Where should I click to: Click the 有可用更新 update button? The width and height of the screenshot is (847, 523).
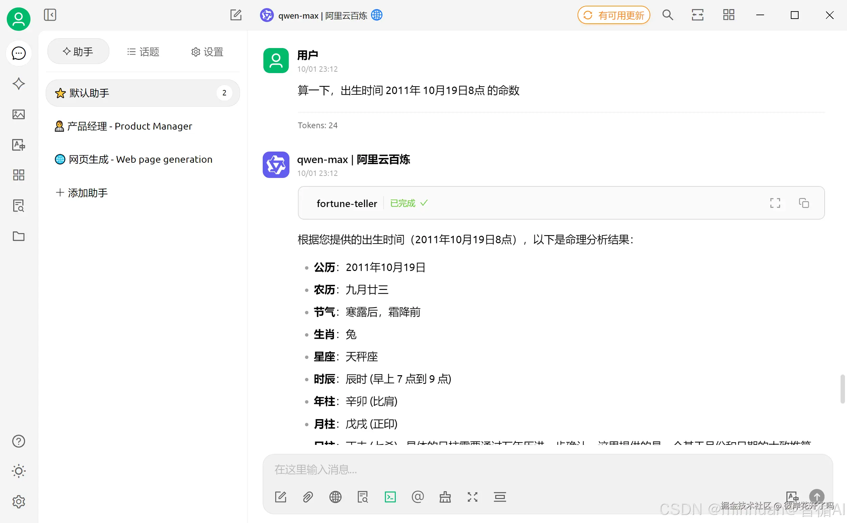[613, 15]
